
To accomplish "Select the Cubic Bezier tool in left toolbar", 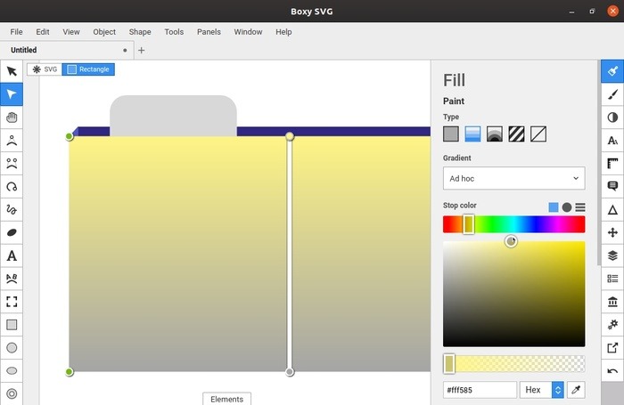I will point(12,164).
